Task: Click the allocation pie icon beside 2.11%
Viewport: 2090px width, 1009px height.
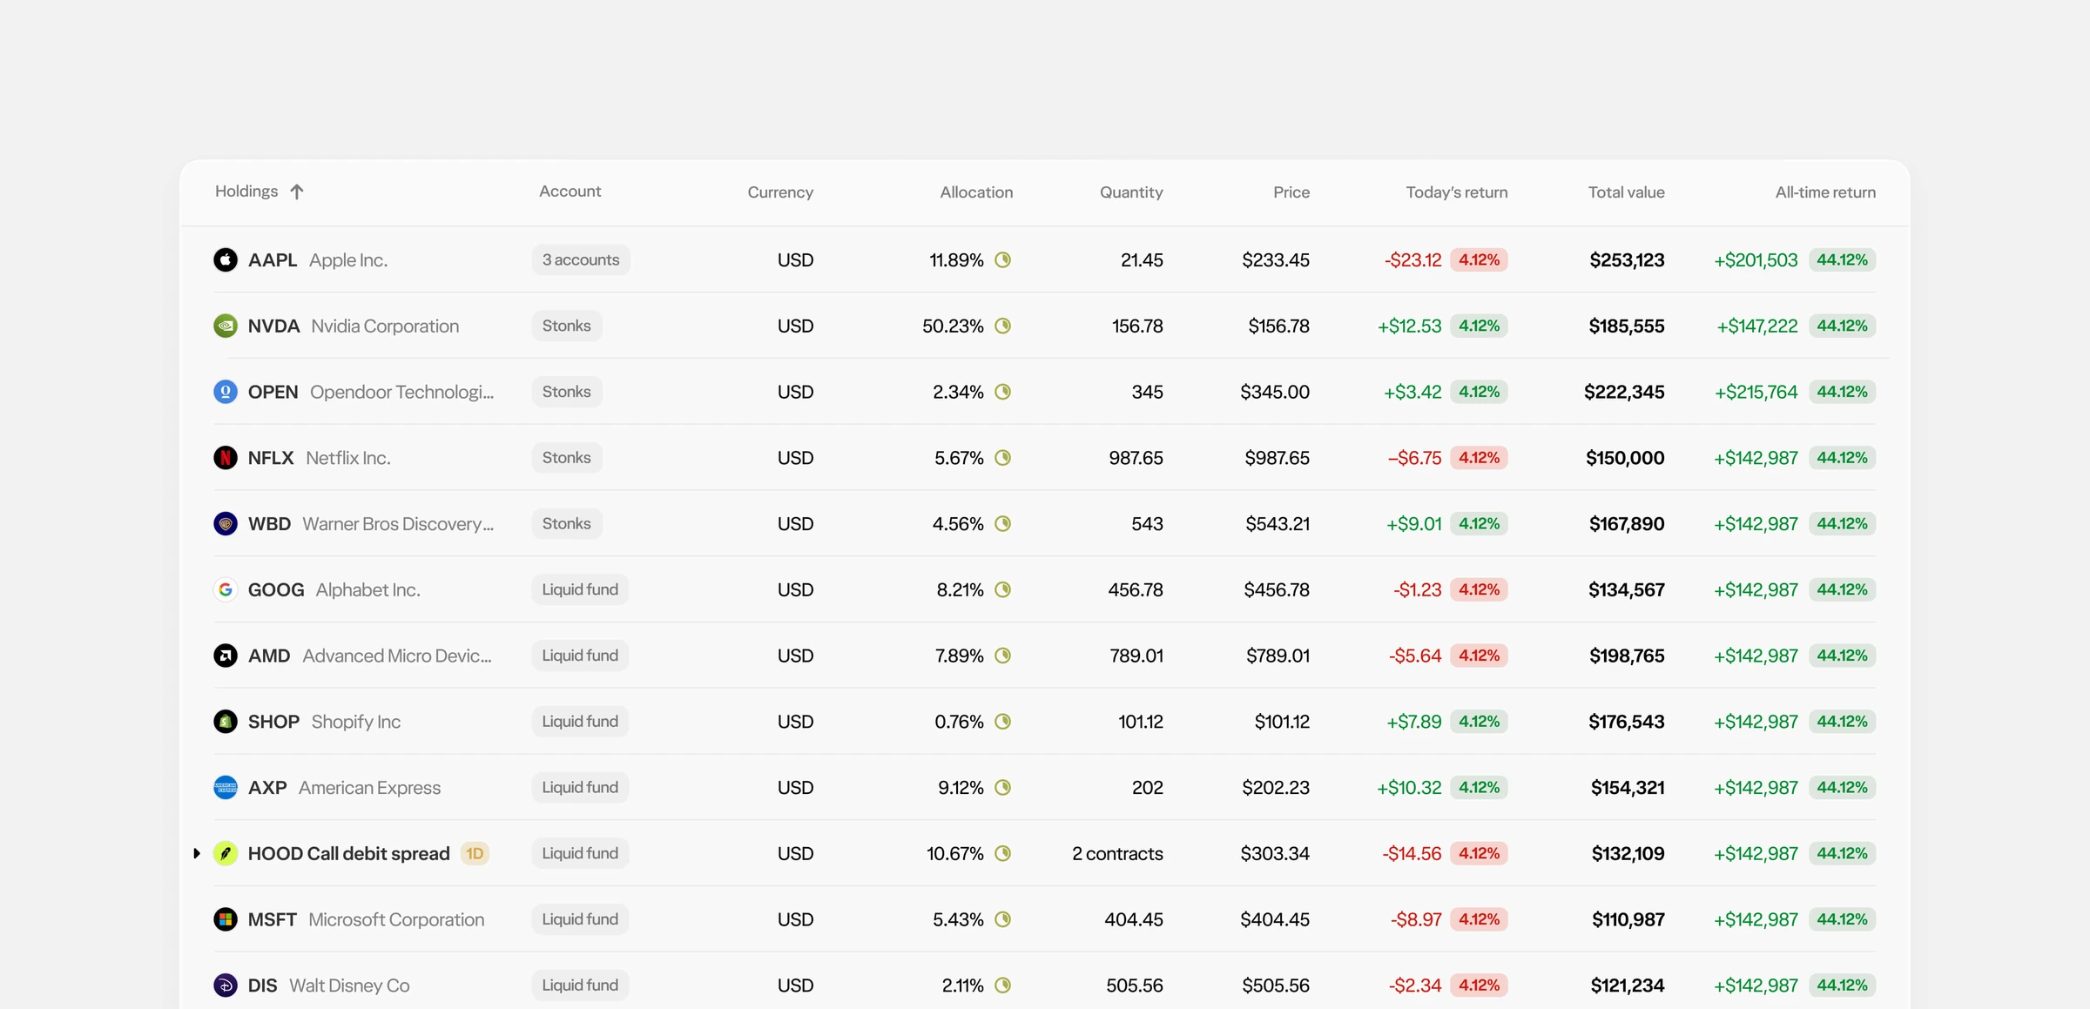Action: 1003,985
